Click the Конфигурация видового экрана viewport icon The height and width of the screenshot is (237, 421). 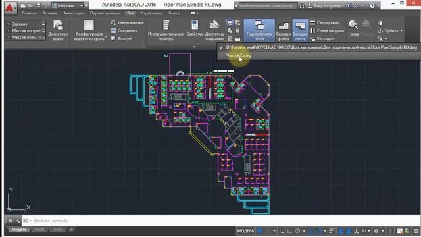click(89, 25)
